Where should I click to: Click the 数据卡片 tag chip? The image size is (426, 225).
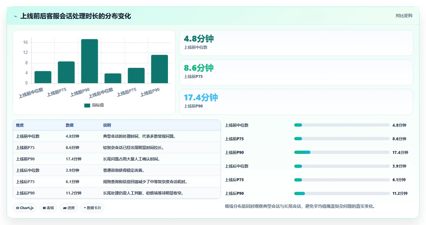(x=92, y=208)
